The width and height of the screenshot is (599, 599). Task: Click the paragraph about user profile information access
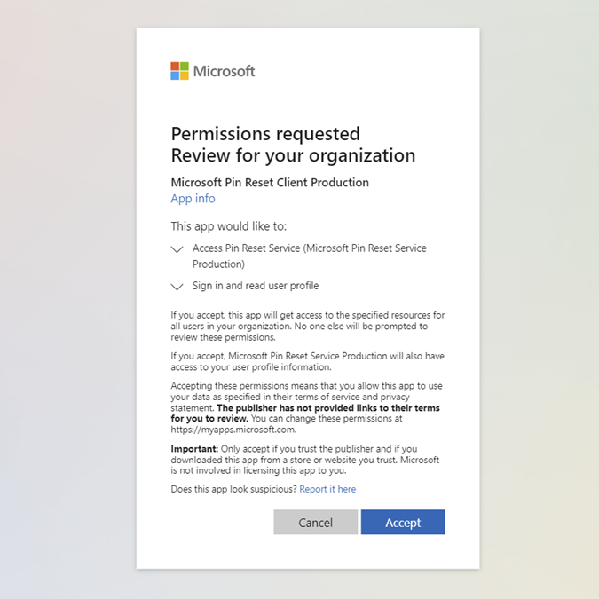click(x=307, y=361)
